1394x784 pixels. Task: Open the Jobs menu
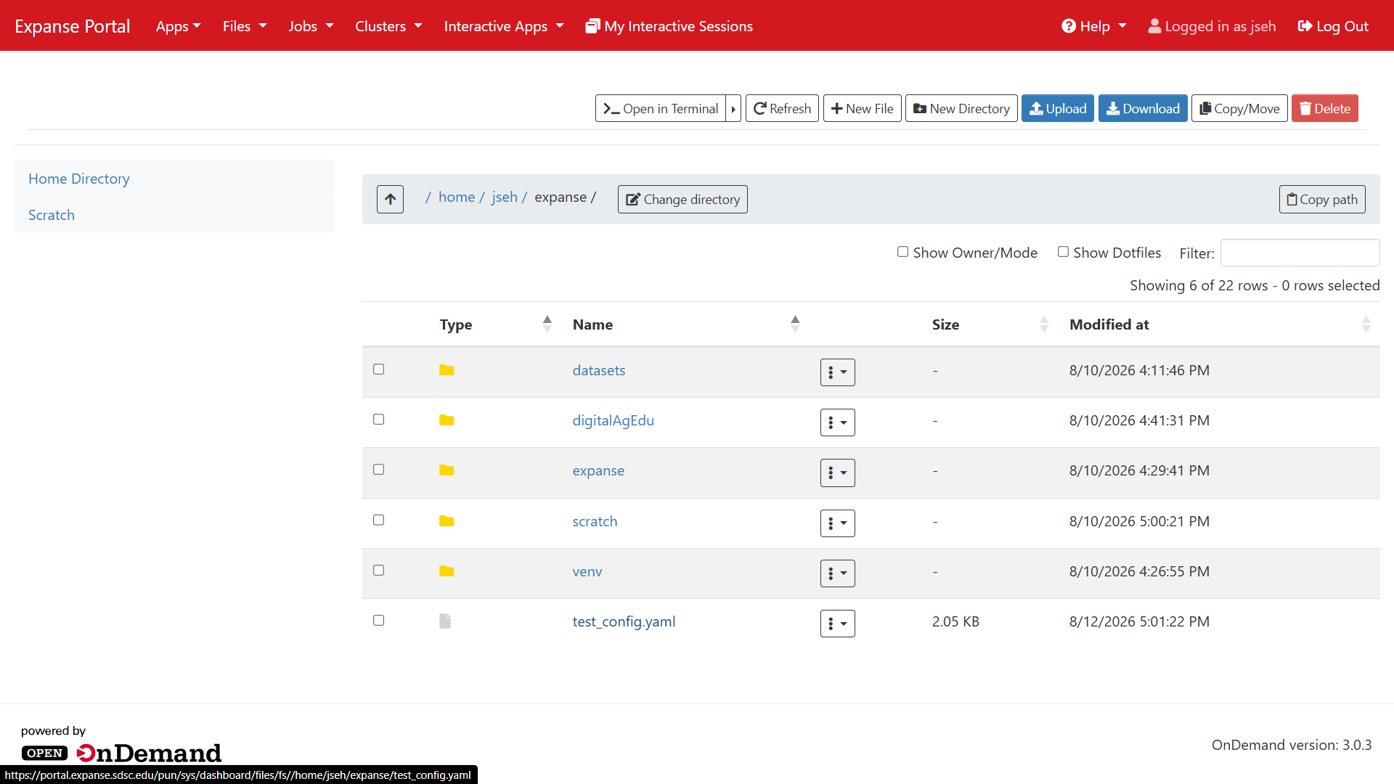tap(311, 26)
